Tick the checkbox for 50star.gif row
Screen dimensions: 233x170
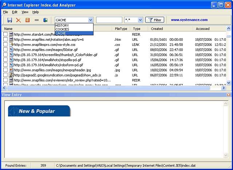click(x=5, y=50)
